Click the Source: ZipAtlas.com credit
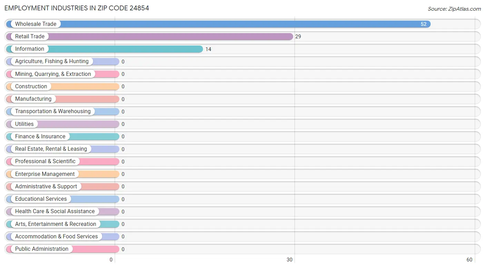 [x=454, y=9]
